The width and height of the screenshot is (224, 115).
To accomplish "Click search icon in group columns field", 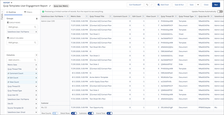I will click(35, 42).
